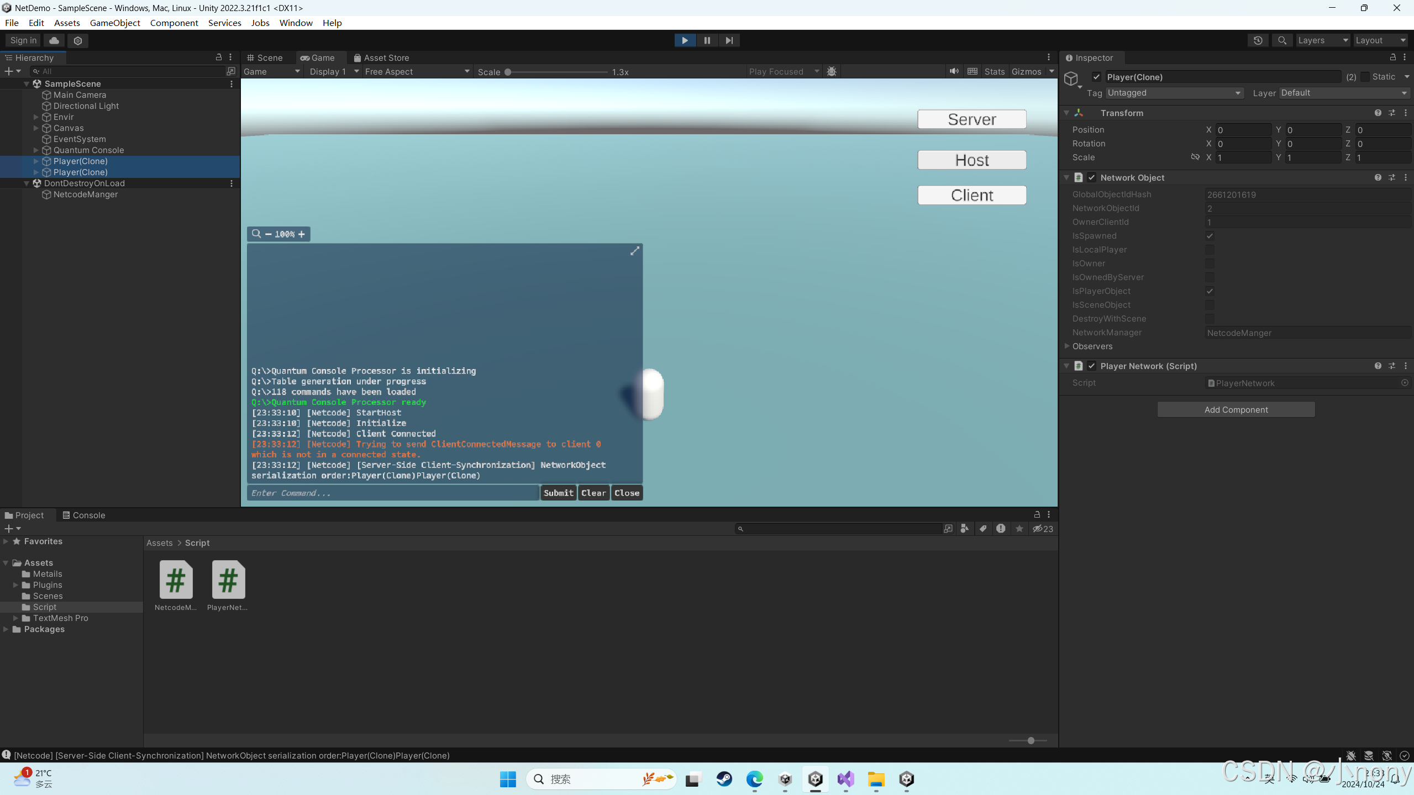Open the undo history clock icon

pyautogui.click(x=1258, y=40)
